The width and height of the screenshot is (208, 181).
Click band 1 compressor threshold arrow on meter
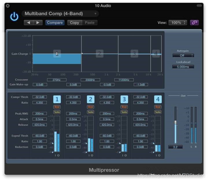[53, 143]
